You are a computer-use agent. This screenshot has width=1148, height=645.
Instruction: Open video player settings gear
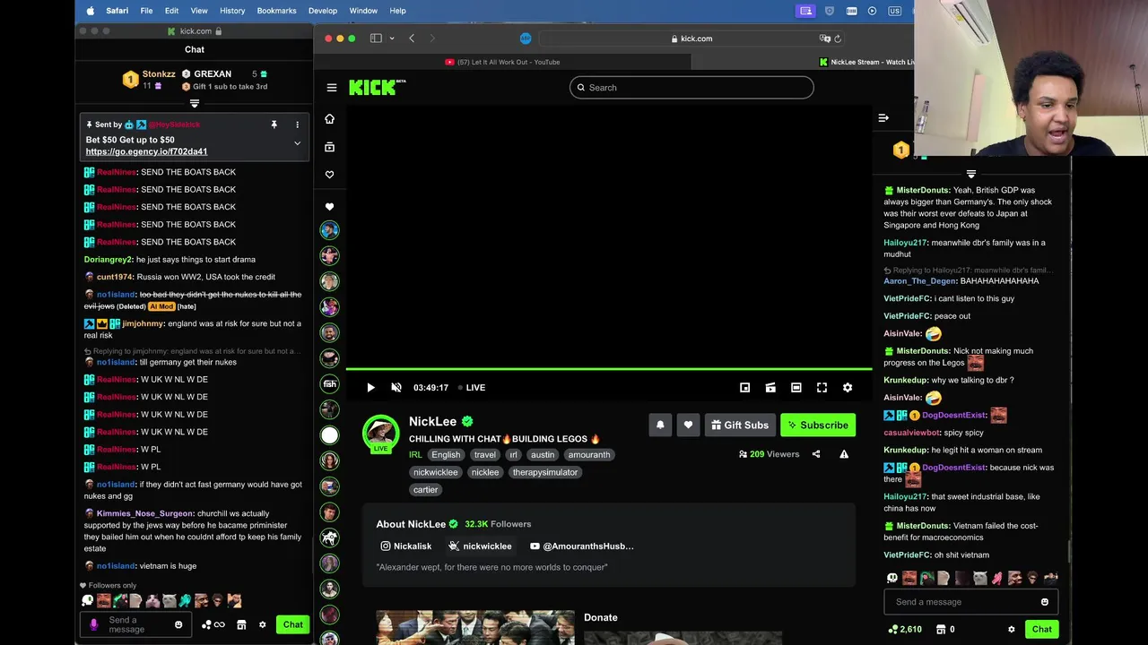tap(848, 388)
